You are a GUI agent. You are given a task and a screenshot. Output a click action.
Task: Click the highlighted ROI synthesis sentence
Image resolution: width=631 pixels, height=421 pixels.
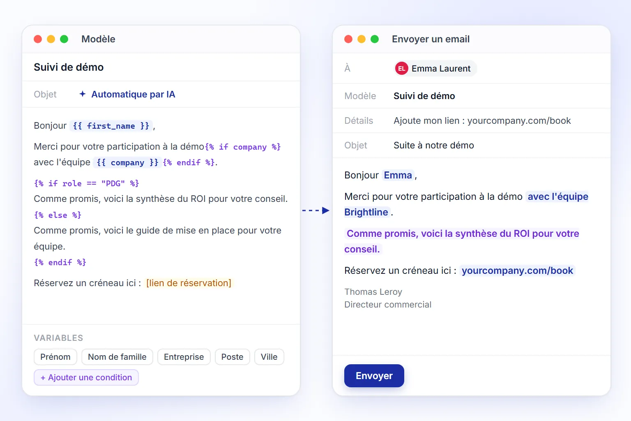click(x=462, y=241)
